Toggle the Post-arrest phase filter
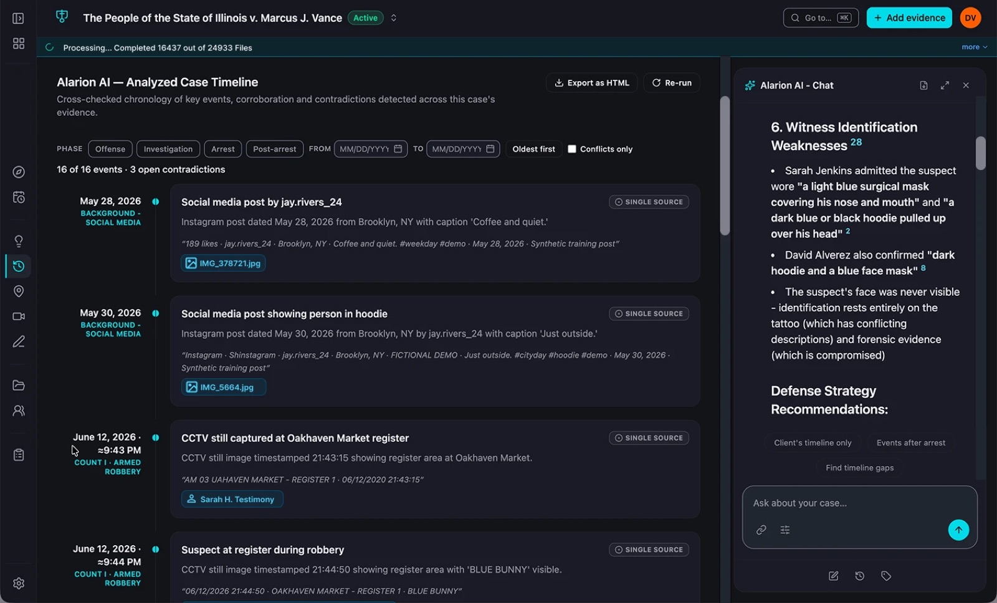The width and height of the screenshot is (997, 603). pos(275,149)
